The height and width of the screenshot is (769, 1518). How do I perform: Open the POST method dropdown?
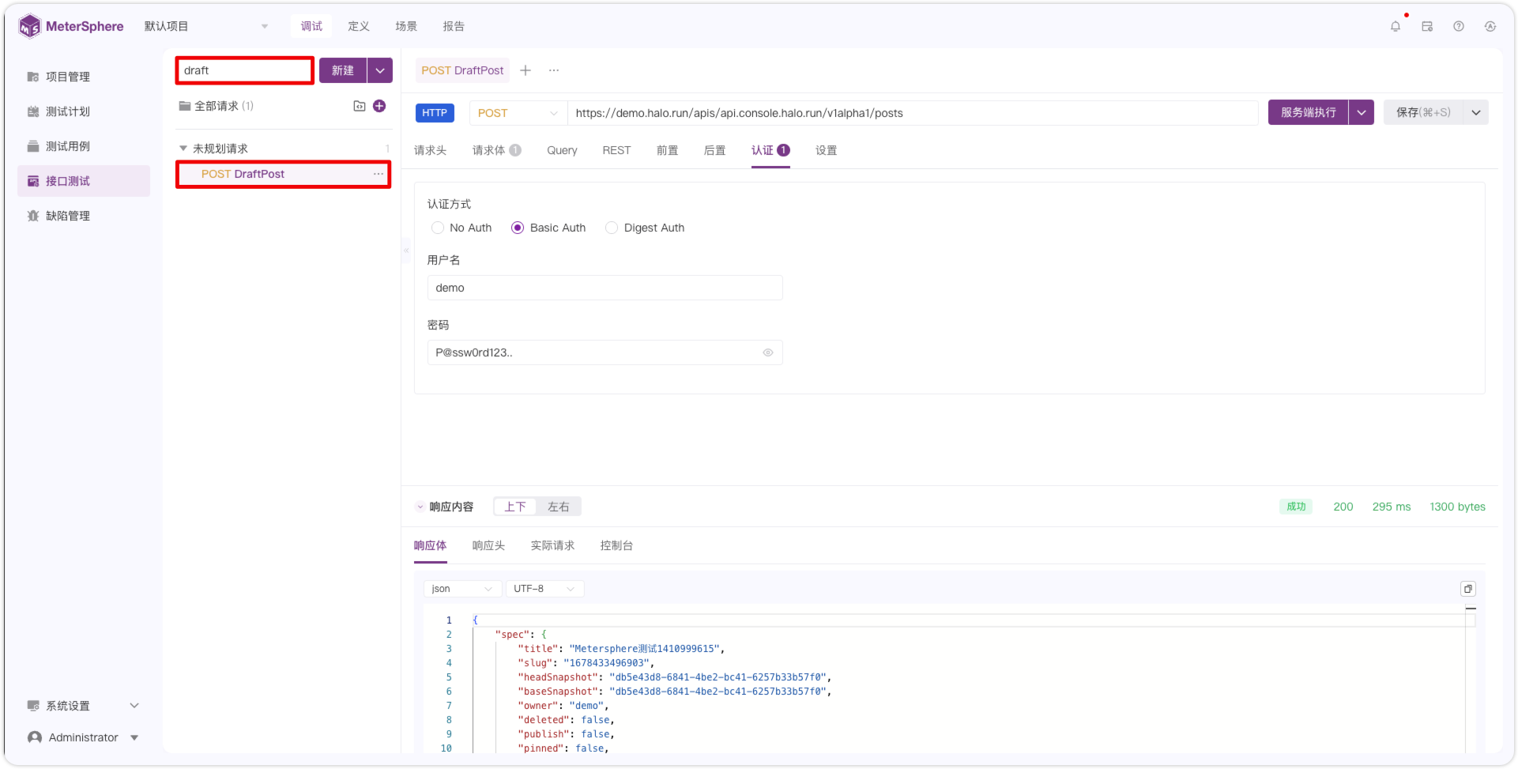coord(518,113)
